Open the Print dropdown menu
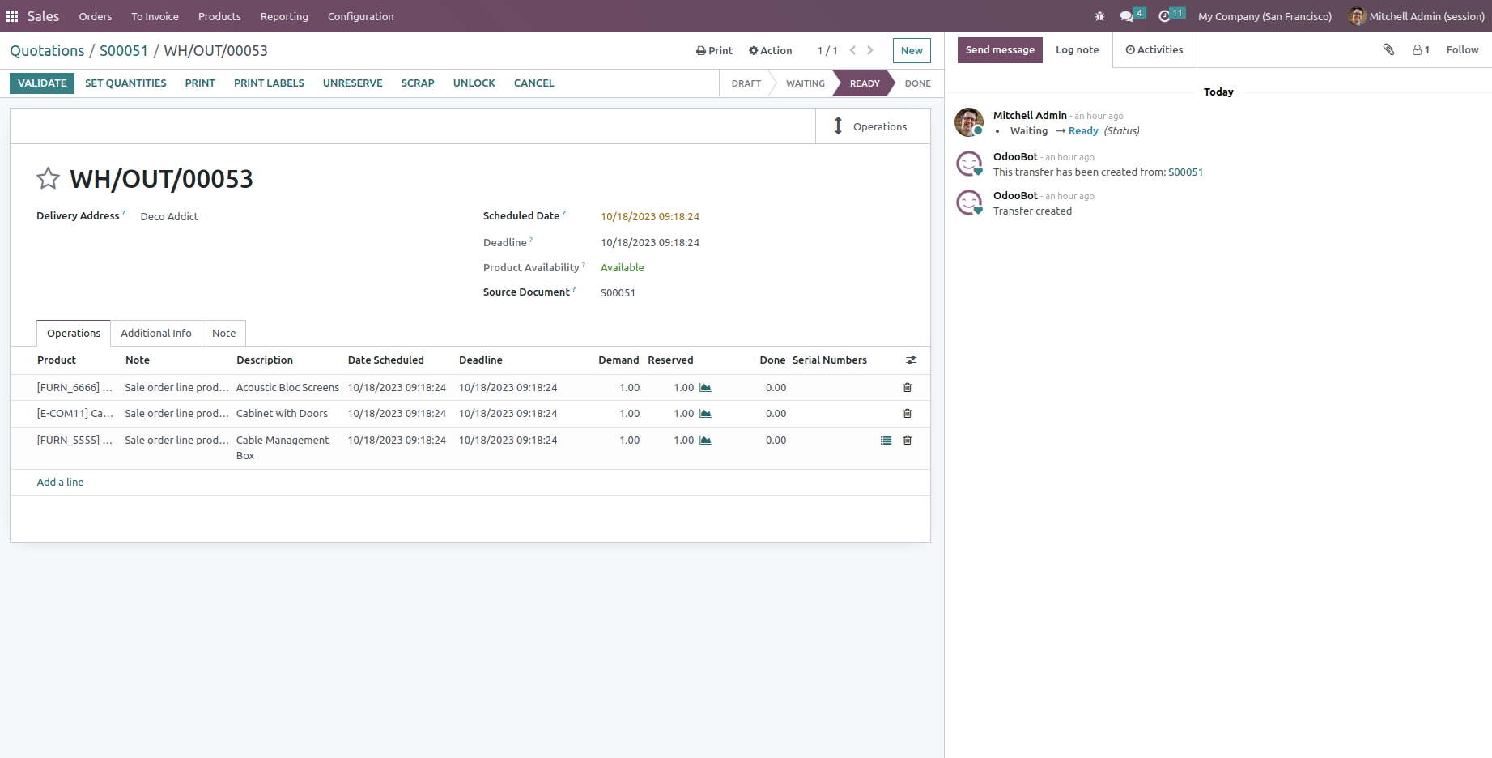Image resolution: width=1492 pixels, height=758 pixels. [714, 51]
